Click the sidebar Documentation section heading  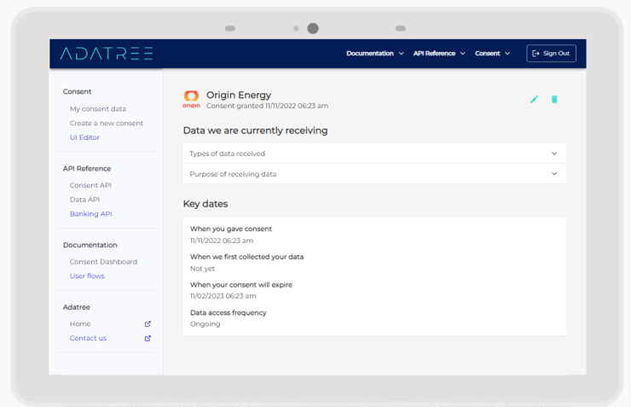90,245
